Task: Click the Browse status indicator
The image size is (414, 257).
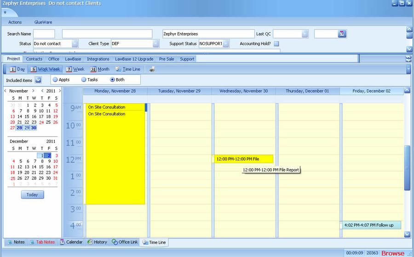Action: pyautogui.click(x=393, y=253)
